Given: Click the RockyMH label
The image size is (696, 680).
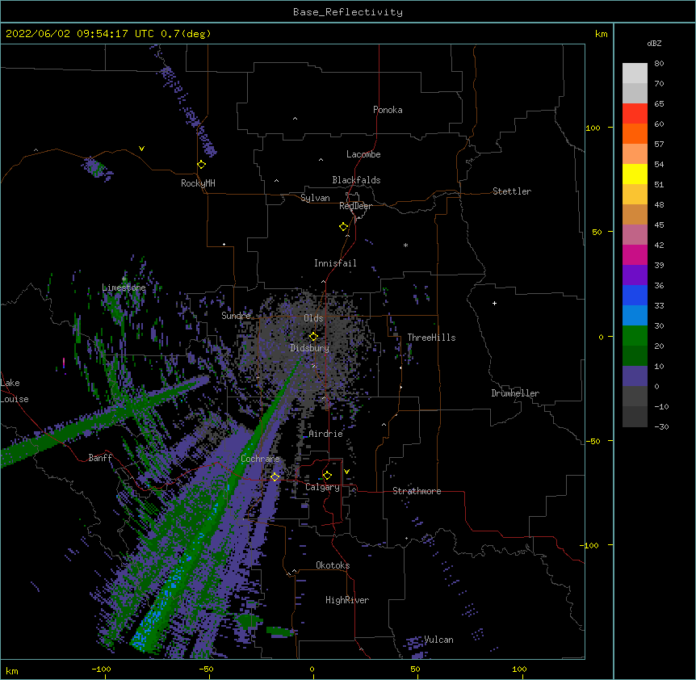Looking at the screenshot, I should point(198,183).
